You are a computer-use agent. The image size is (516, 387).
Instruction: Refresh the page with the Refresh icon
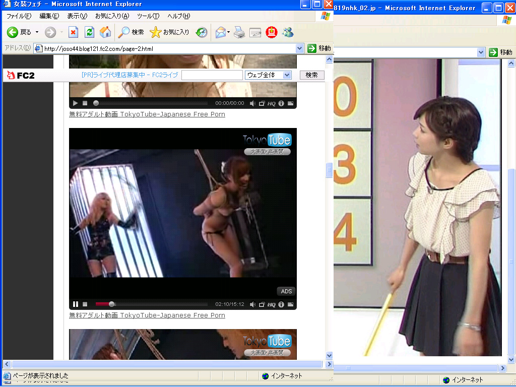[x=89, y=32]
